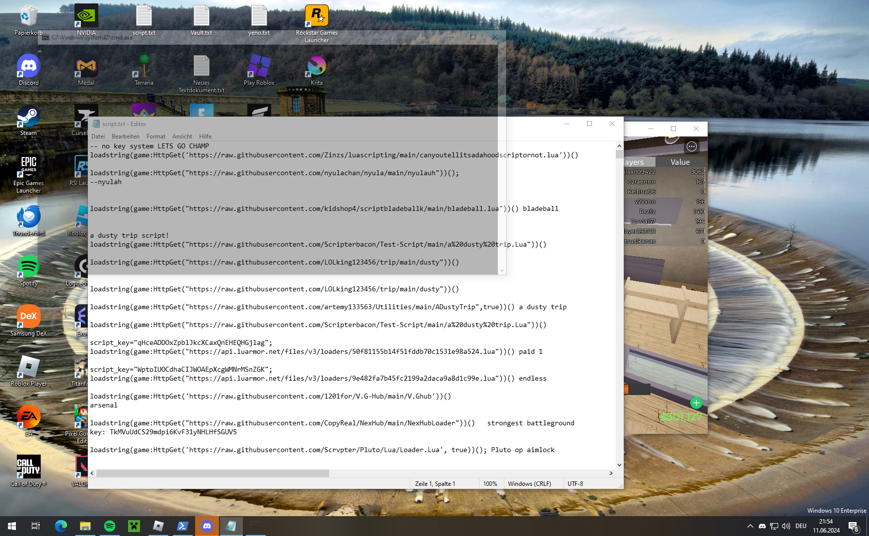The width and height of the screenshot is (869, 536).
Task: Open the taskbar clock showing 21:54
Action: (826, 526)
